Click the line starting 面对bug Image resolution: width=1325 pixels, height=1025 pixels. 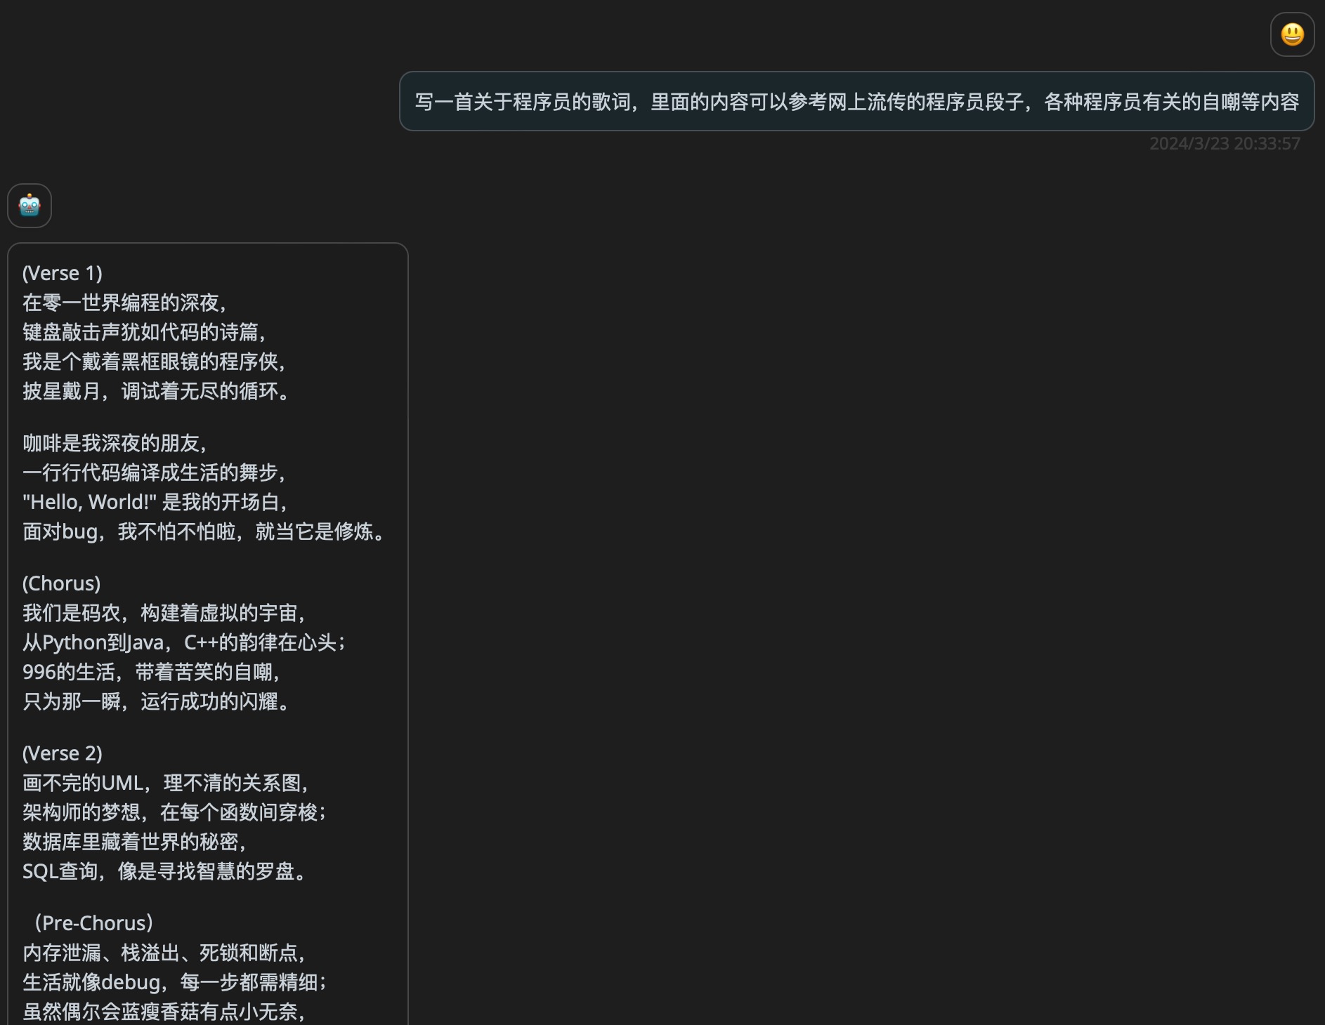(204, 531)
